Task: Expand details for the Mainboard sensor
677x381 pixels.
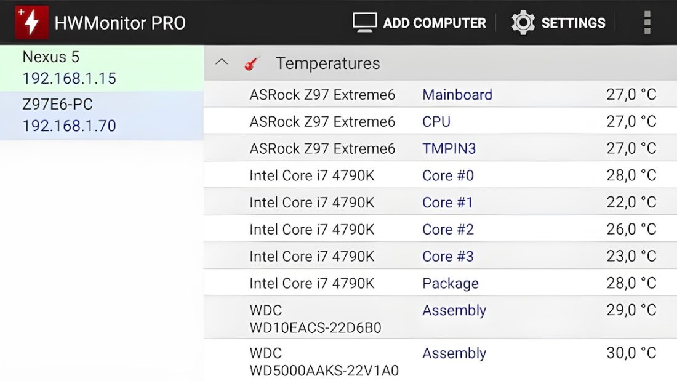Action: pos(457,94)
